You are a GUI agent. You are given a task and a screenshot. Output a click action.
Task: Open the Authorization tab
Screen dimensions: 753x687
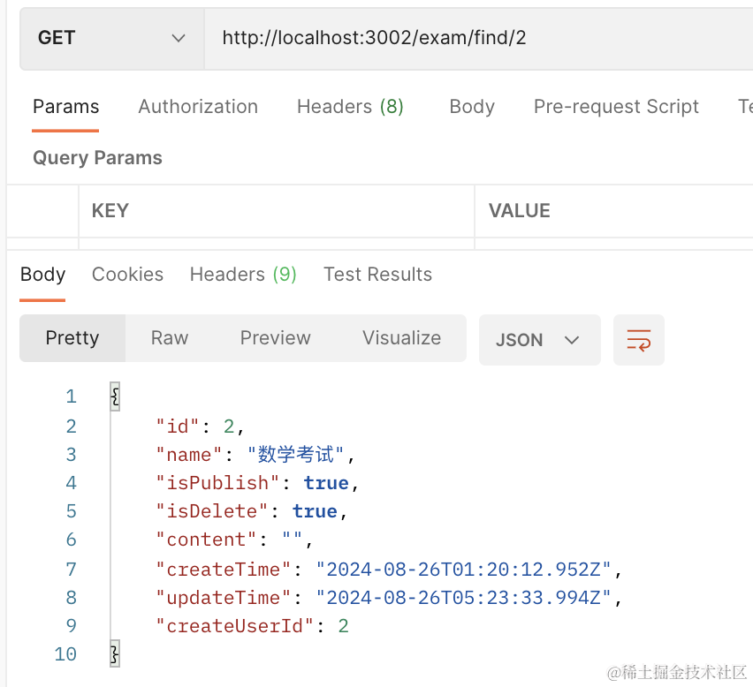click(x=198, y=107)
